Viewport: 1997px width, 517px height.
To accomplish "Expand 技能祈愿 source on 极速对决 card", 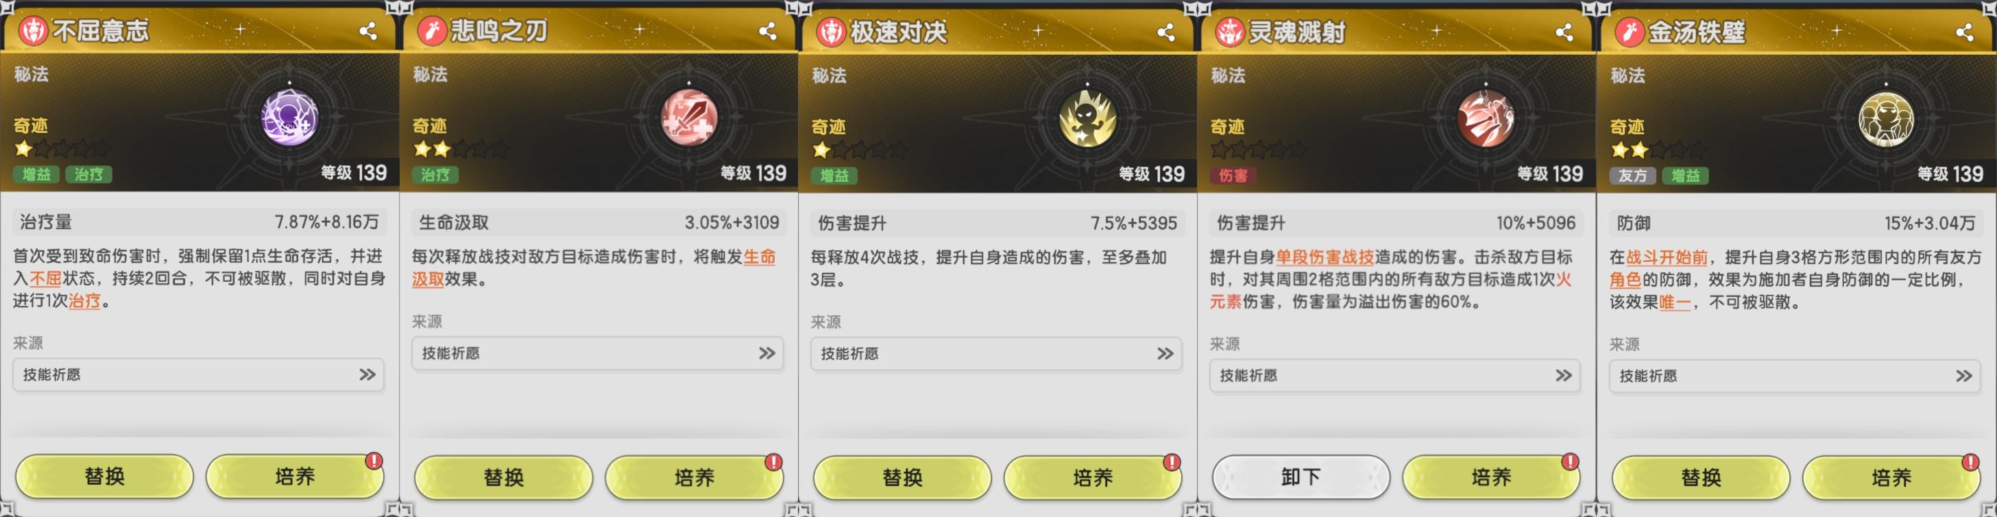I will click(996, 354).
